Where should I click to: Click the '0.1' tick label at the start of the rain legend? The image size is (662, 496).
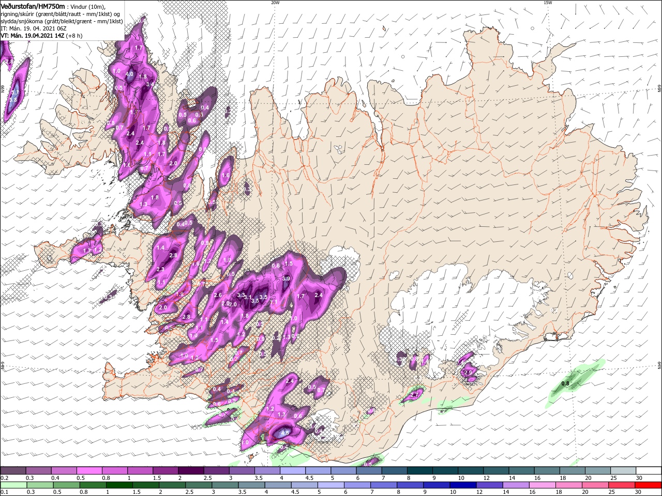[4, 492]
